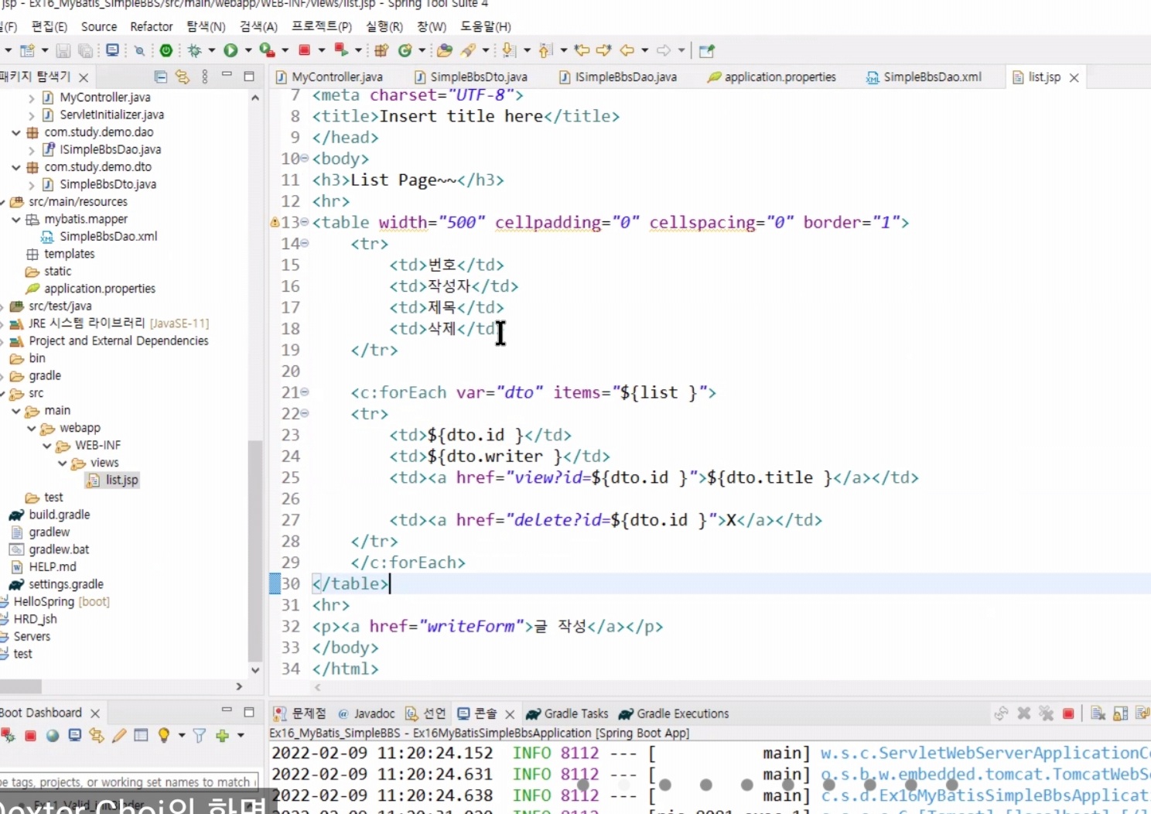Click the Open Perspective icon
1151x814 pixels.
(706, 51)
